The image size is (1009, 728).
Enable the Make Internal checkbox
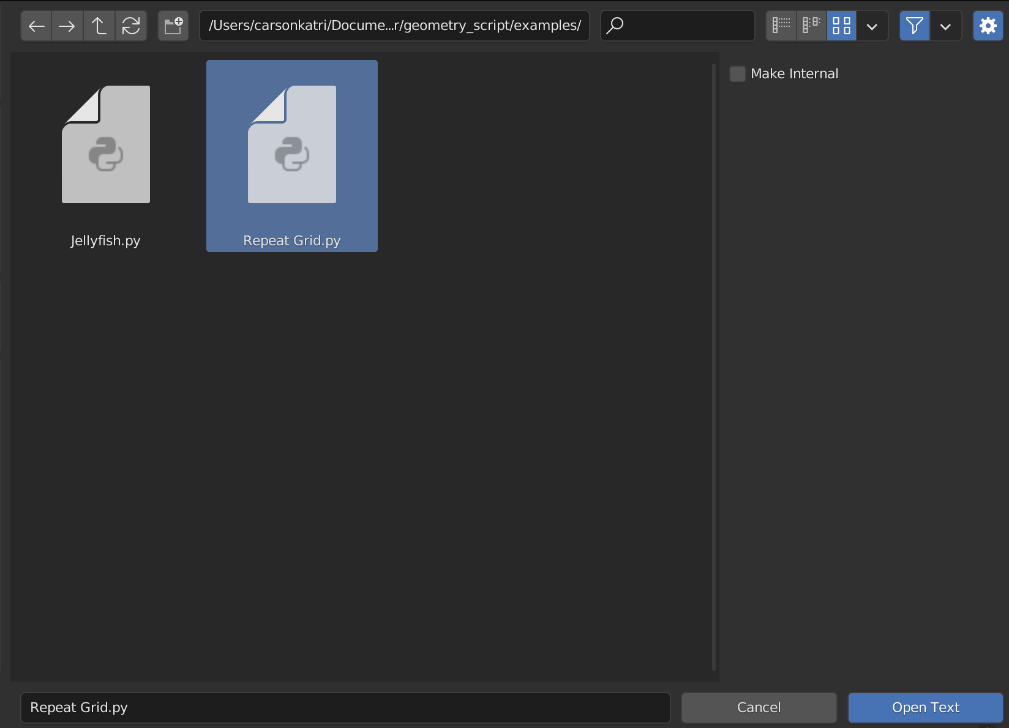[738, 74]
